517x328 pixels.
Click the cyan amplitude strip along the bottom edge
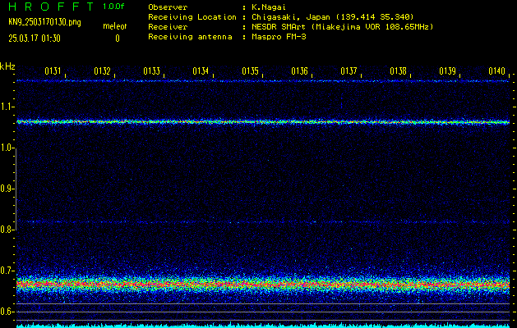[263, 326]
